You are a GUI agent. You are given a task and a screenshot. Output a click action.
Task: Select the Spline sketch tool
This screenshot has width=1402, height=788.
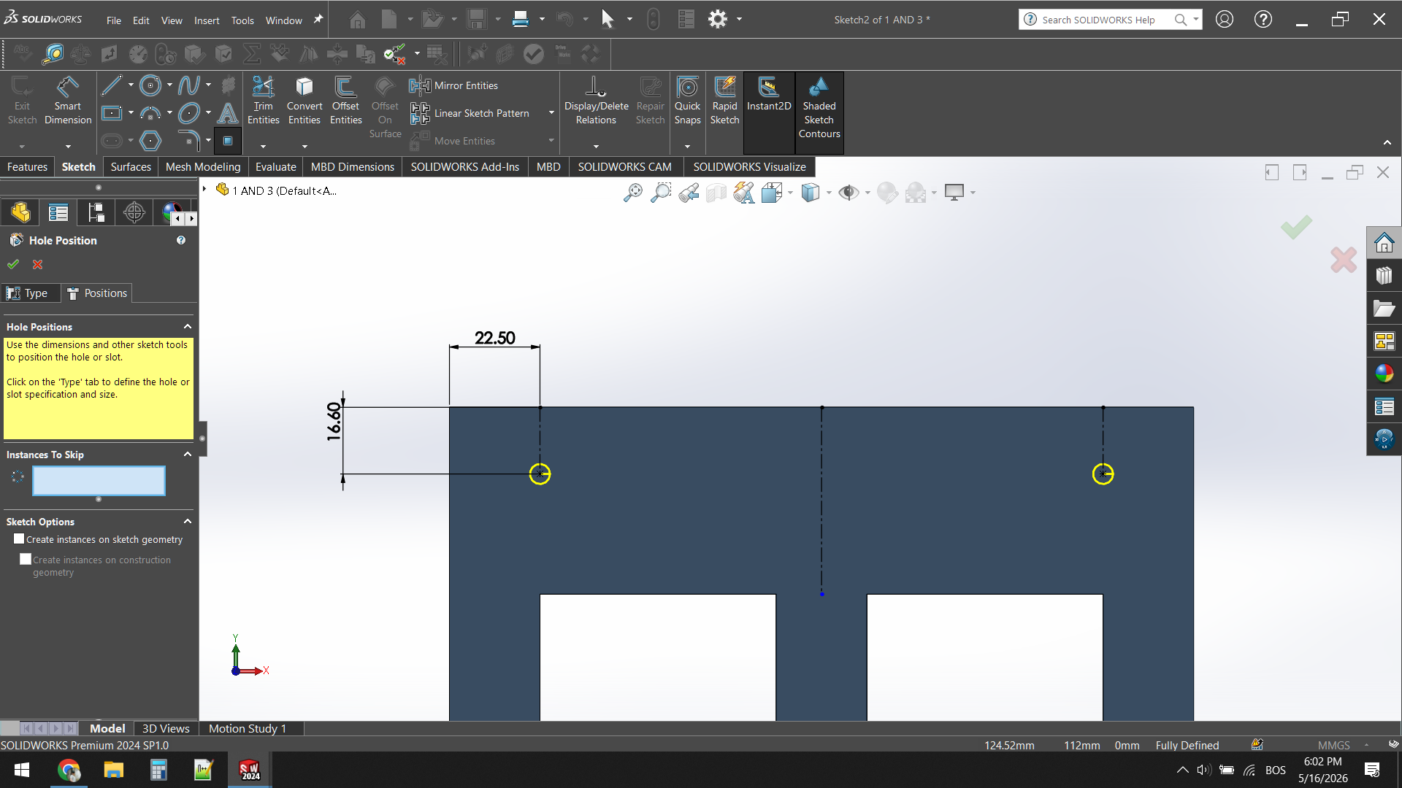[x=188, y=85]
